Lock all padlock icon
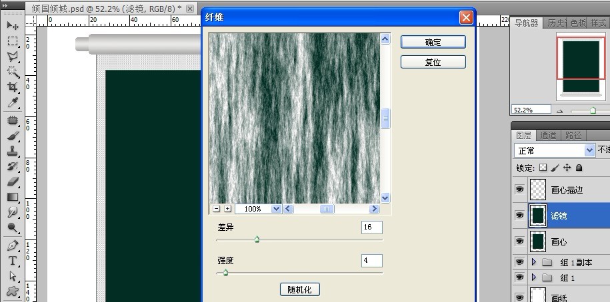The image size is (610, 302). click(x=579, y=168)
